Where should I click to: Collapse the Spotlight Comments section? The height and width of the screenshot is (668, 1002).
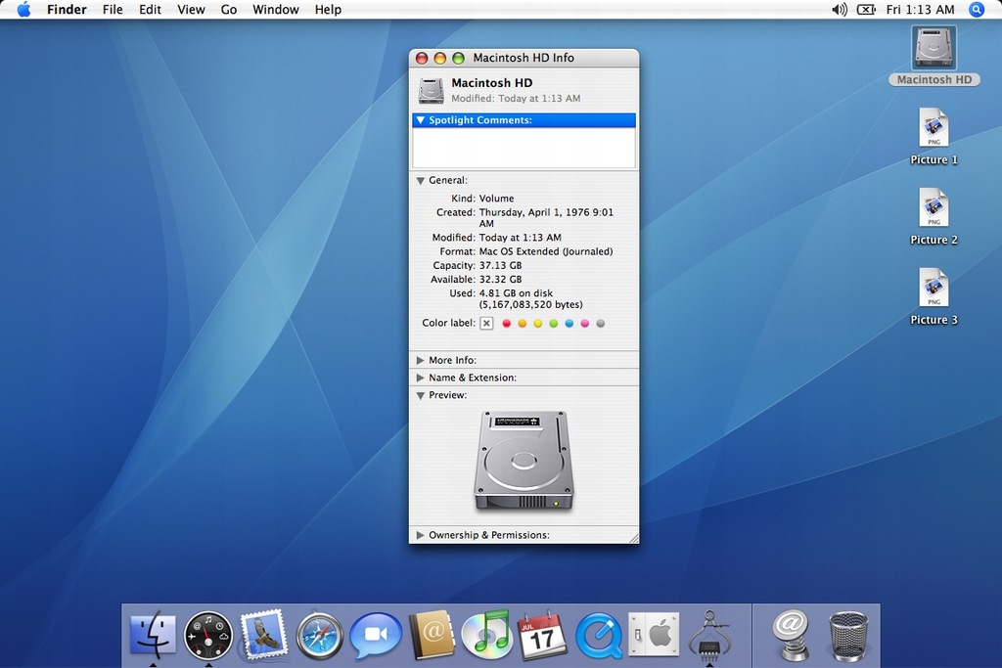(421, 120)
